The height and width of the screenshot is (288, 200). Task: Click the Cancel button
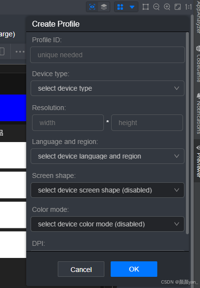pyautogui.click(x=81, y=269)
